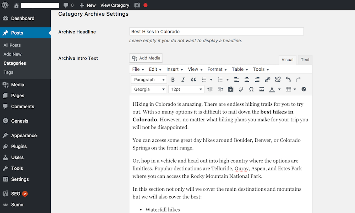Increase indent
355x213 pixels.
(220, 89)
